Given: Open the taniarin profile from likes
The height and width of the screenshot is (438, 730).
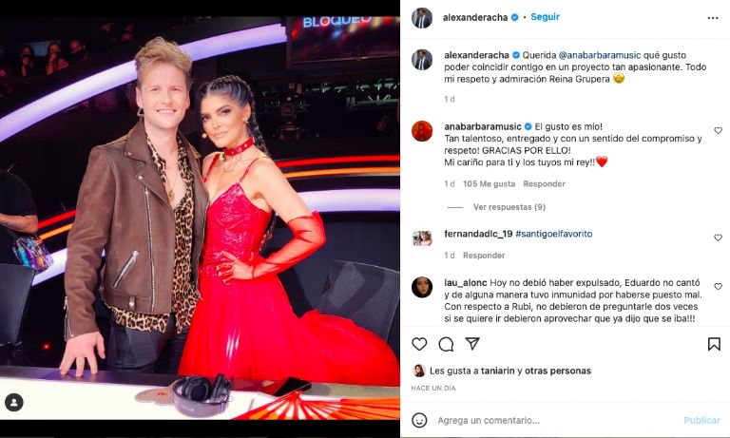Looking at the screenshot, I should coord(498,371).
